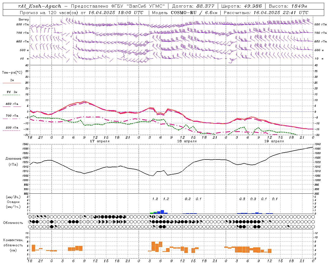The height and width of the screenshot is (263, 328).
Task: Click the 'Широта: 49.986' header field
Action: pos(241,6)
